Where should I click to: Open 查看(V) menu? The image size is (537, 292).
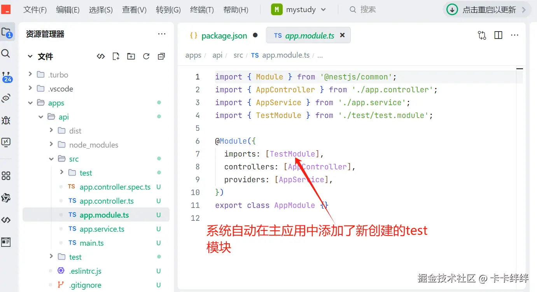tap(134, 10)
